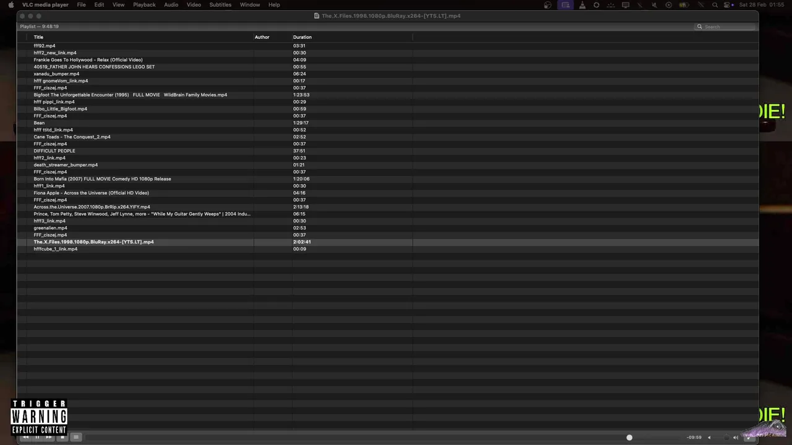Open the Edit menu
Image resolution: width=792 pixels, height=445 pixels.
pyautogui.click(x=99, y=4)
